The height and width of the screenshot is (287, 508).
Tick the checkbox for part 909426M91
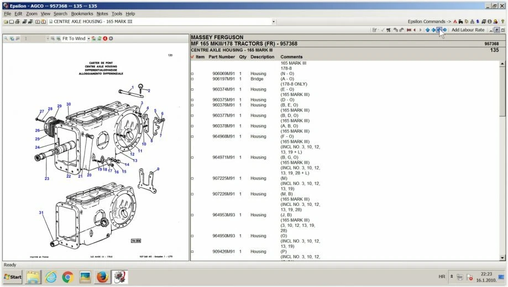(192, 252)
